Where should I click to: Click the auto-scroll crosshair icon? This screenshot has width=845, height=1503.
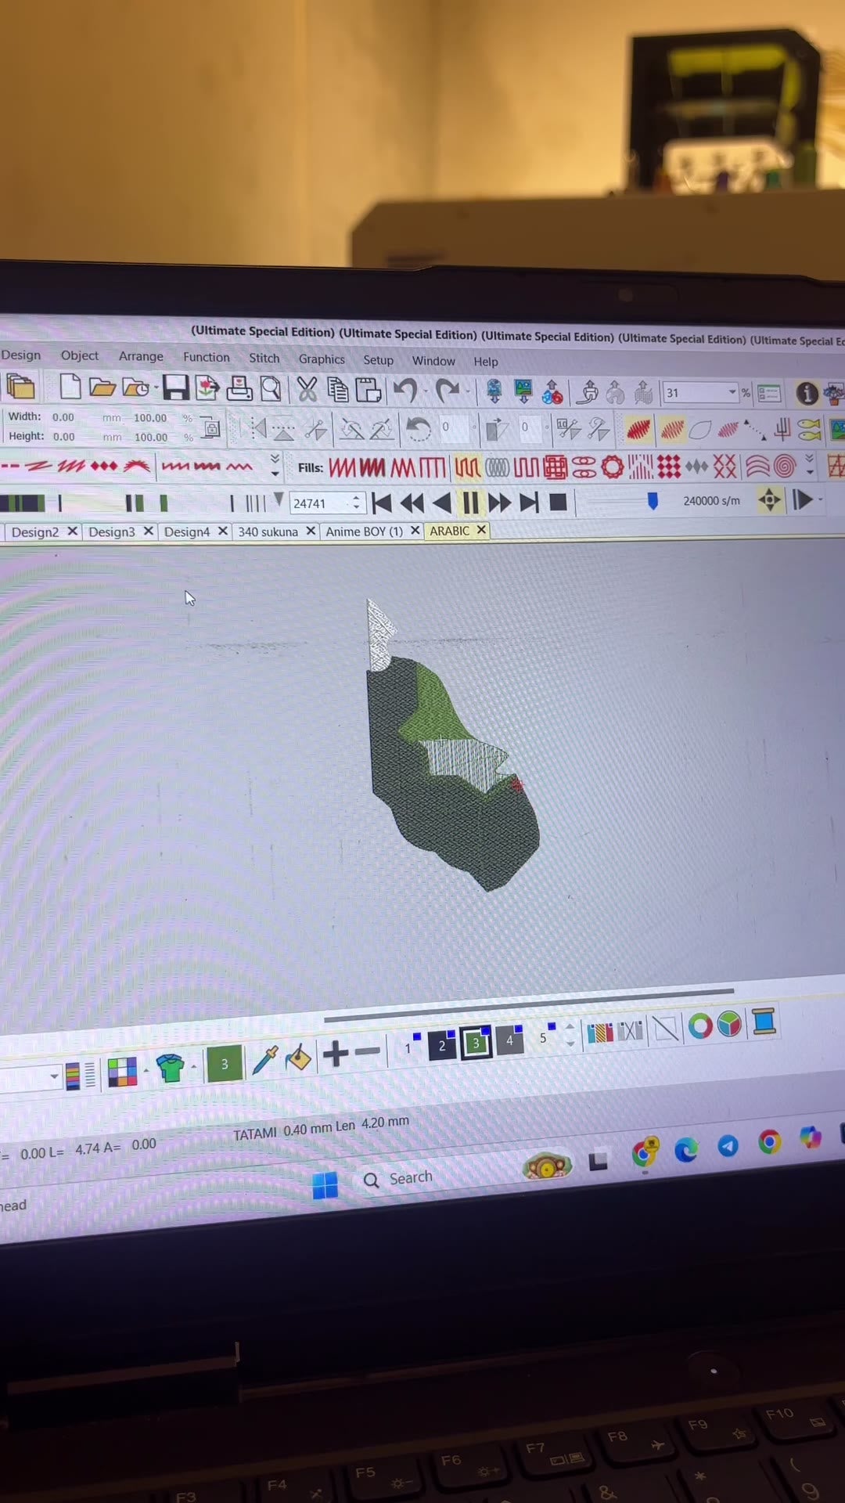point(770,500)
